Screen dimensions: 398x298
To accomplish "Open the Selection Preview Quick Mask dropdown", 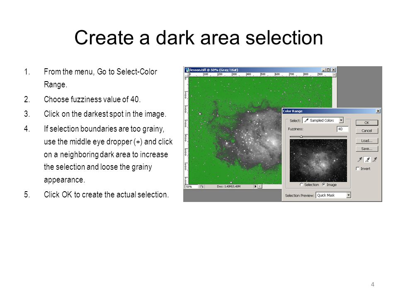I will coord(333,195).
